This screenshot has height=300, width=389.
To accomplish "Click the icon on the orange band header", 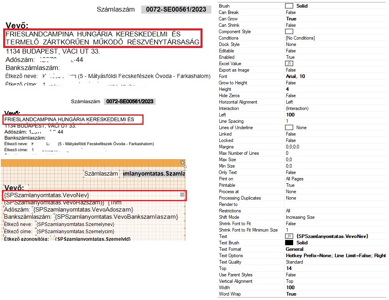I will (x=182, y=162).
